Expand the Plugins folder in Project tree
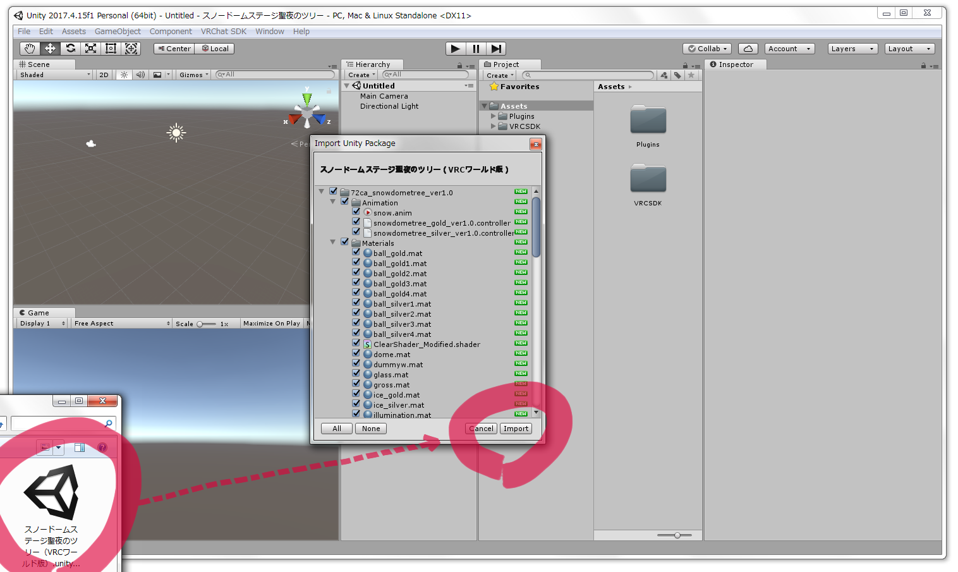The image size is (958, 572). click(494, 116)
